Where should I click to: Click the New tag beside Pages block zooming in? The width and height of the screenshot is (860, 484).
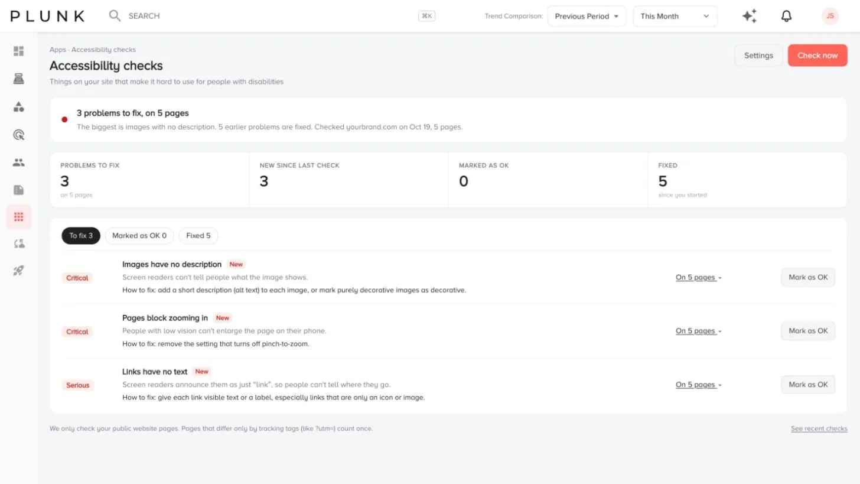pos(223,318)
